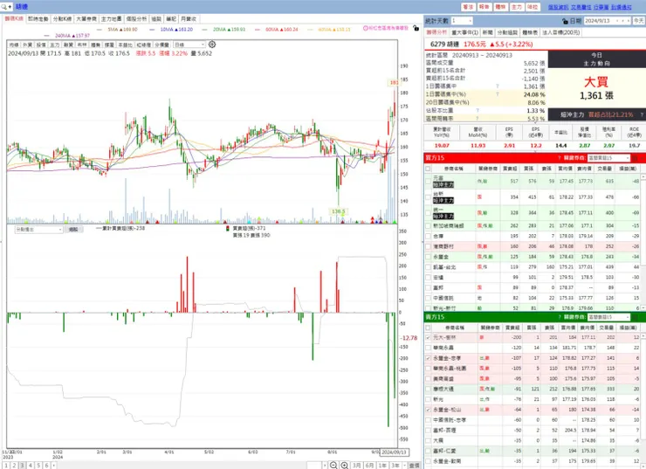Click the 買賣超 column header in 買方15
This screenshot has height=469, width=646.
click(x=510, y=169)
